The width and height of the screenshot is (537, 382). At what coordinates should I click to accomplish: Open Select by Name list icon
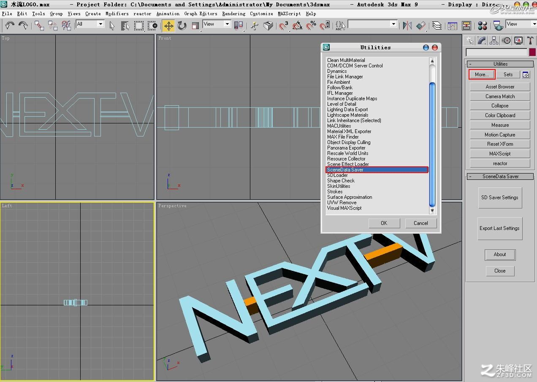[125, 26]
